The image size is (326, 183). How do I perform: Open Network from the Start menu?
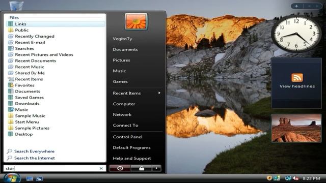tap(122, 114)
